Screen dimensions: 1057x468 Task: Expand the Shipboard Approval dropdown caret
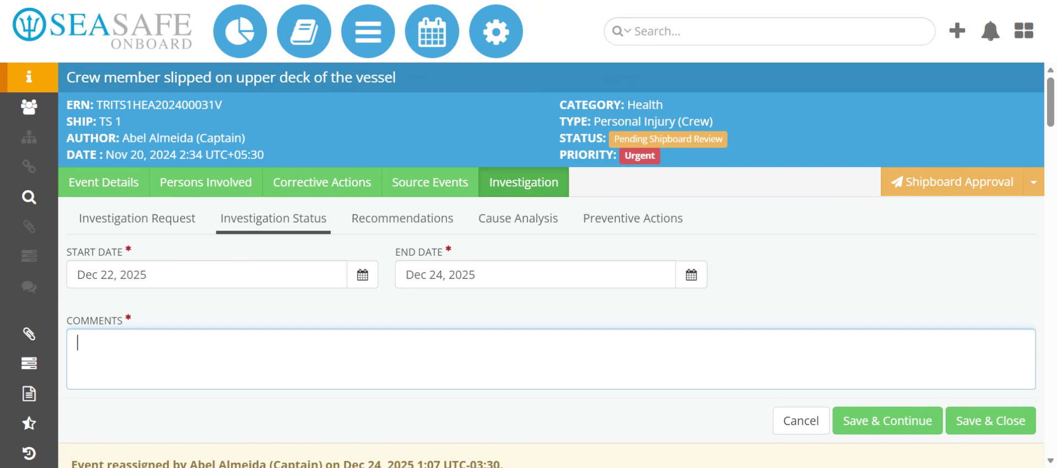1033,182
